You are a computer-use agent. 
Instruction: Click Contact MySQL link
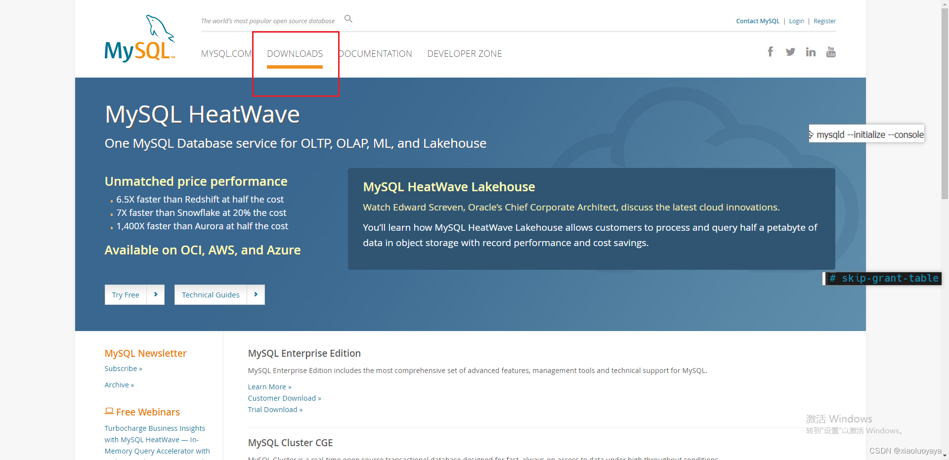click(758, 21)
